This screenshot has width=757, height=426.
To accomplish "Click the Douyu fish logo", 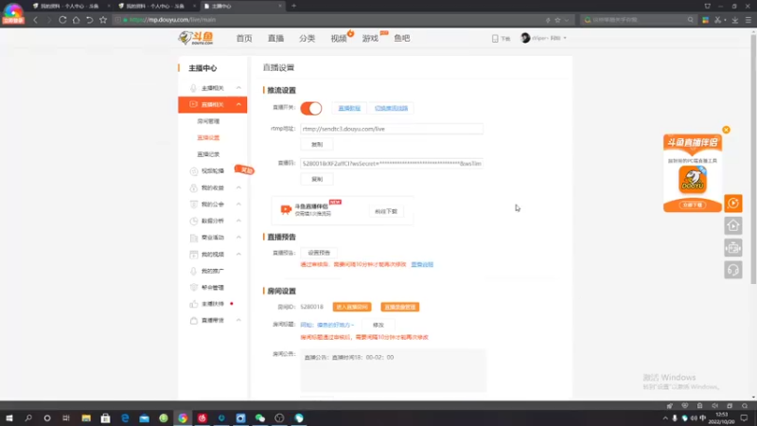I will 196,38.
